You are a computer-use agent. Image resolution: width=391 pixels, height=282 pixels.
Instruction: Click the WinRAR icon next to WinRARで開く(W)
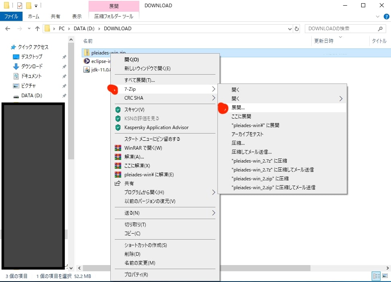point(118,148)
